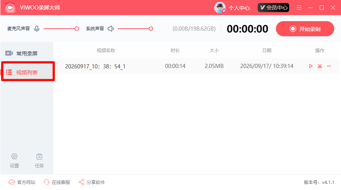Open the 会员中心 membership button
The height and width of the screenshot is (190, 341).
pos(273,8)
